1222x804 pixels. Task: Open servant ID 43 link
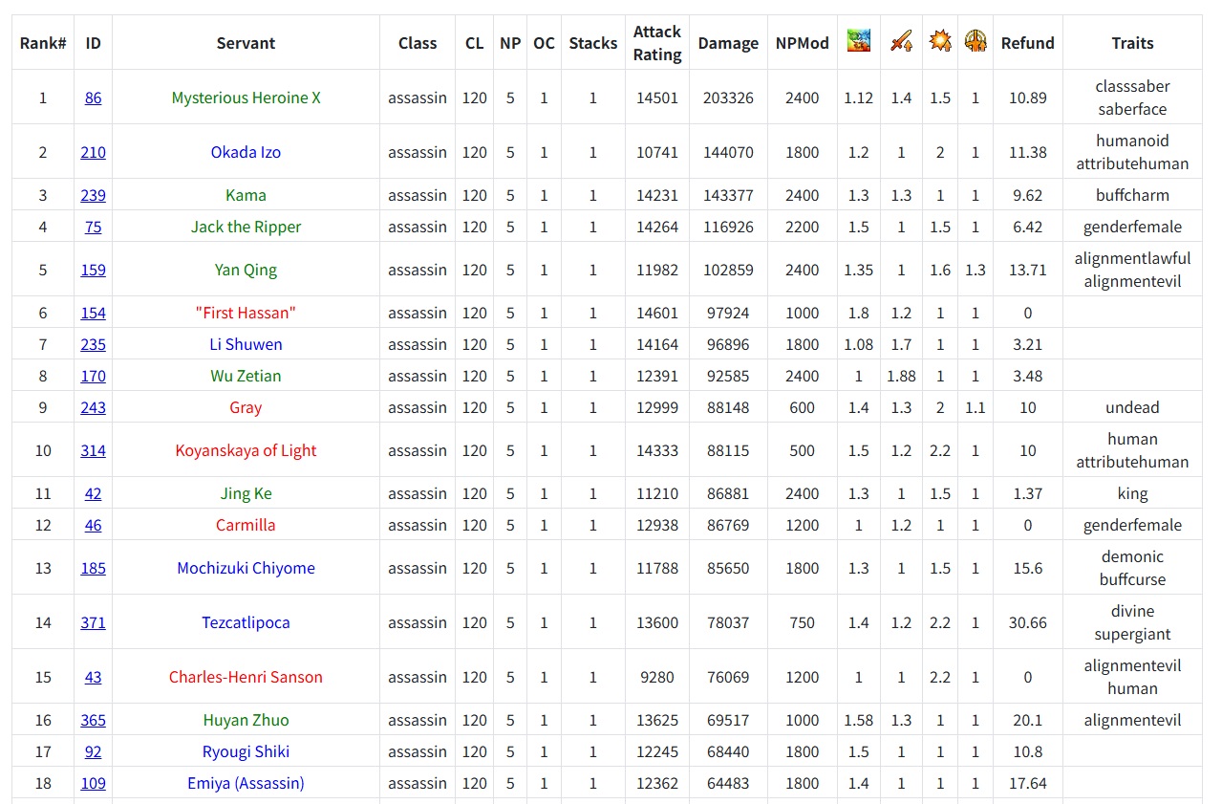93,677
